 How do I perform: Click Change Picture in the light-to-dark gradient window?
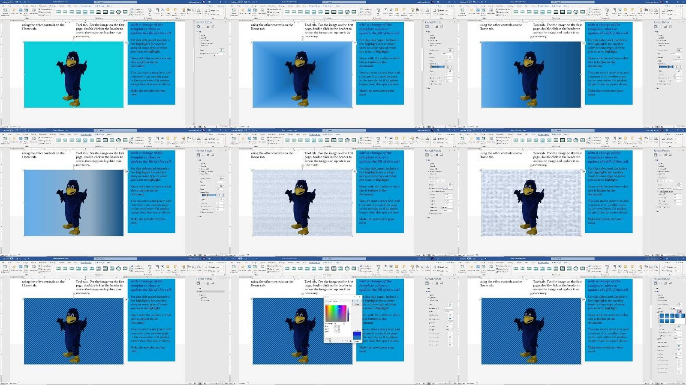coord(45,140)
